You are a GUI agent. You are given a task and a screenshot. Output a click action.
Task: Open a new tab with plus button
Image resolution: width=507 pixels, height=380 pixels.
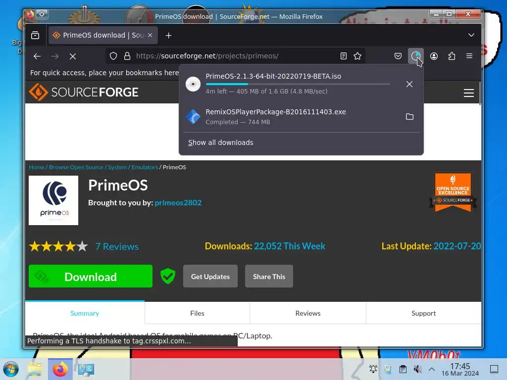point(168,35)
